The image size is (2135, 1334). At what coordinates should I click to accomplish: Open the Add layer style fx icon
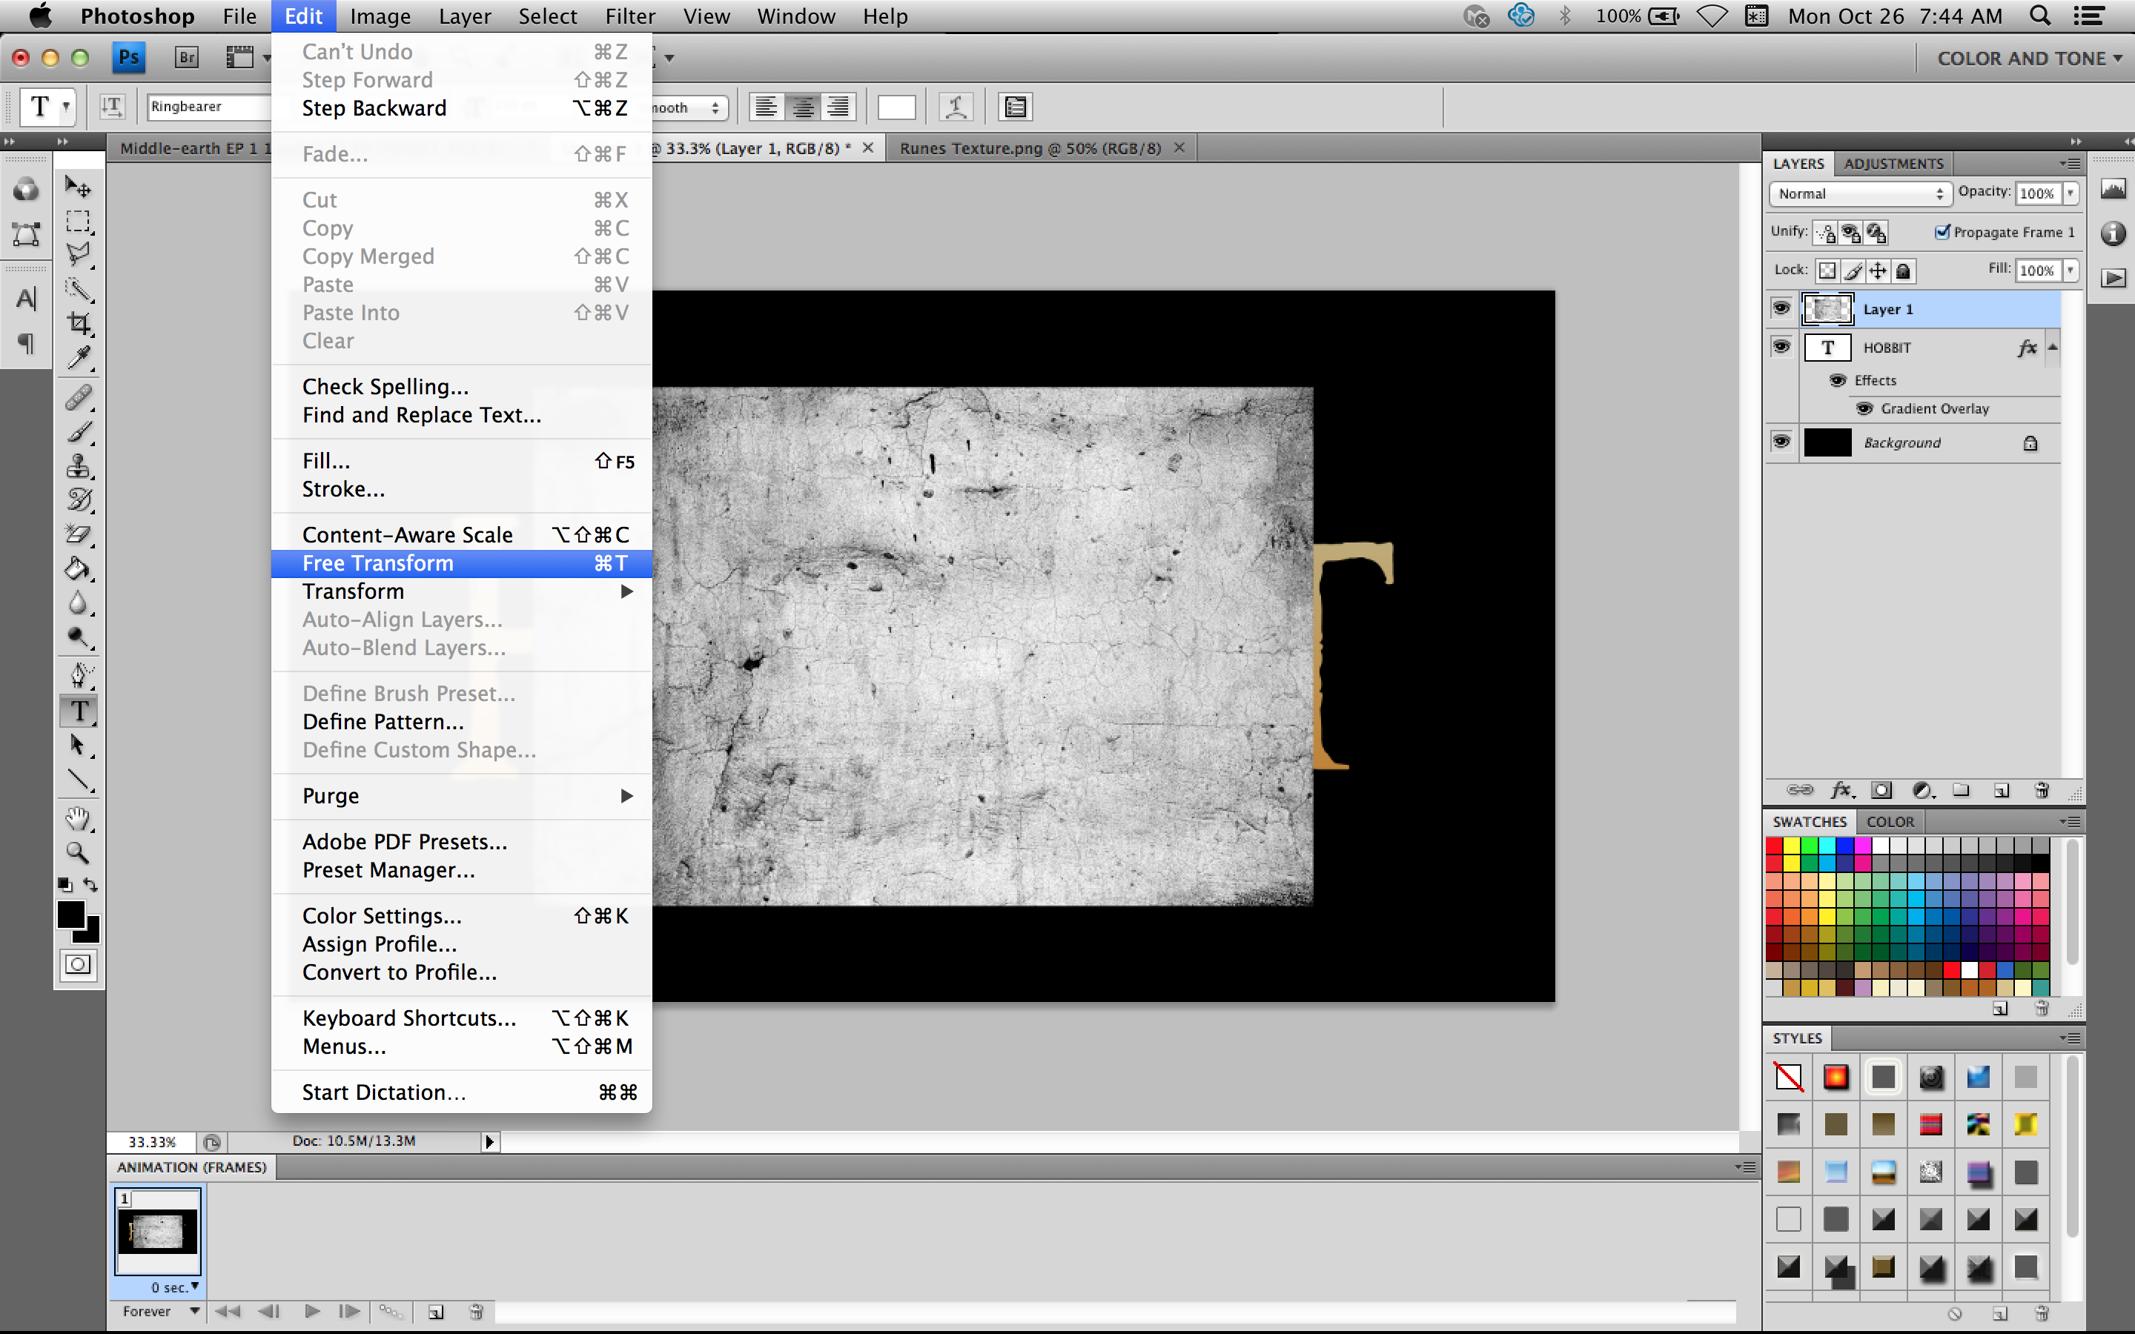pos(1842,789)
